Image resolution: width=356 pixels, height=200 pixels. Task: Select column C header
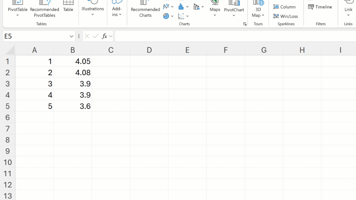click(x=111, y=50)
